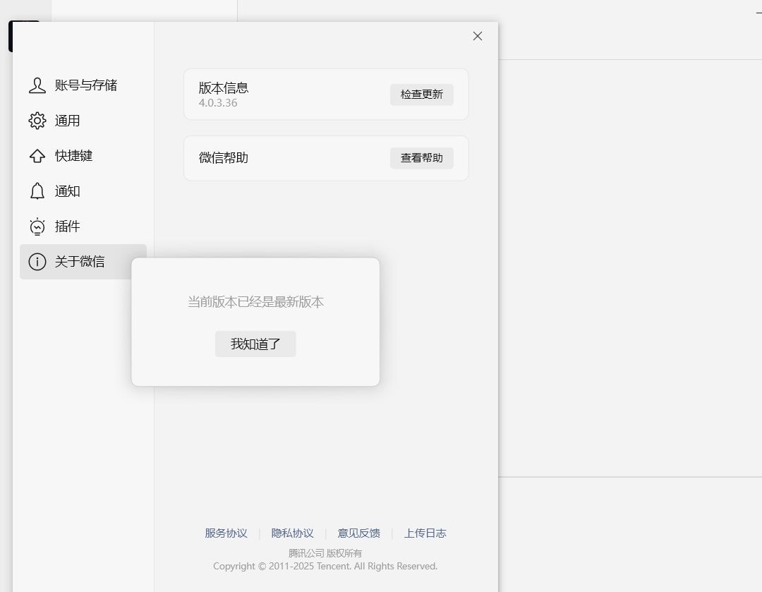Click the version number 4.0.3.36

(218, 103)
